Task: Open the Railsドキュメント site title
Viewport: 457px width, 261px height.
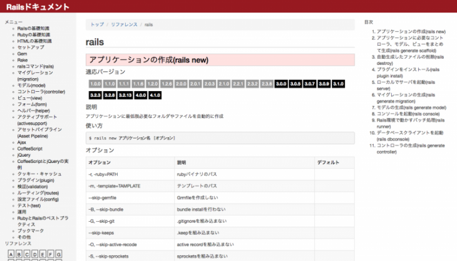Action: click(x=38, y=7)
